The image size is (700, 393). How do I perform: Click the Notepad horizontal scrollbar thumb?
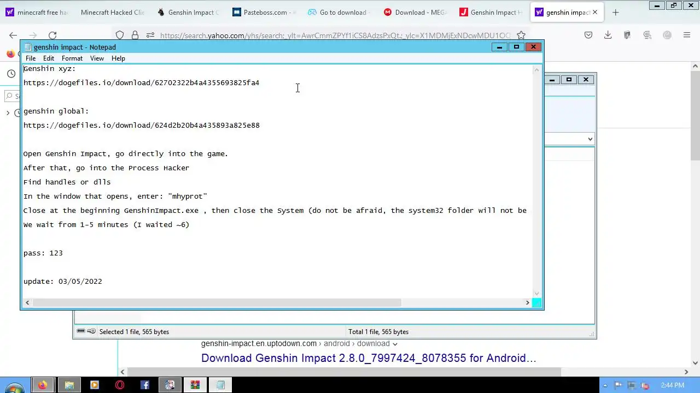click(x=216, y=302)
